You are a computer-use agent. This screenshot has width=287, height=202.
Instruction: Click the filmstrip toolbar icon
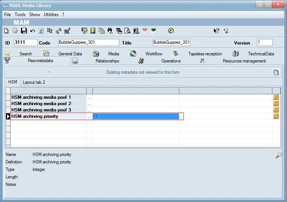point(93,31)
